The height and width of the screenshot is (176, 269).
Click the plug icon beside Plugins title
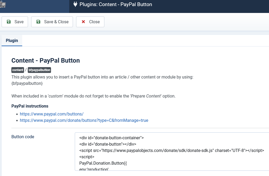click(x=75, y=4)
